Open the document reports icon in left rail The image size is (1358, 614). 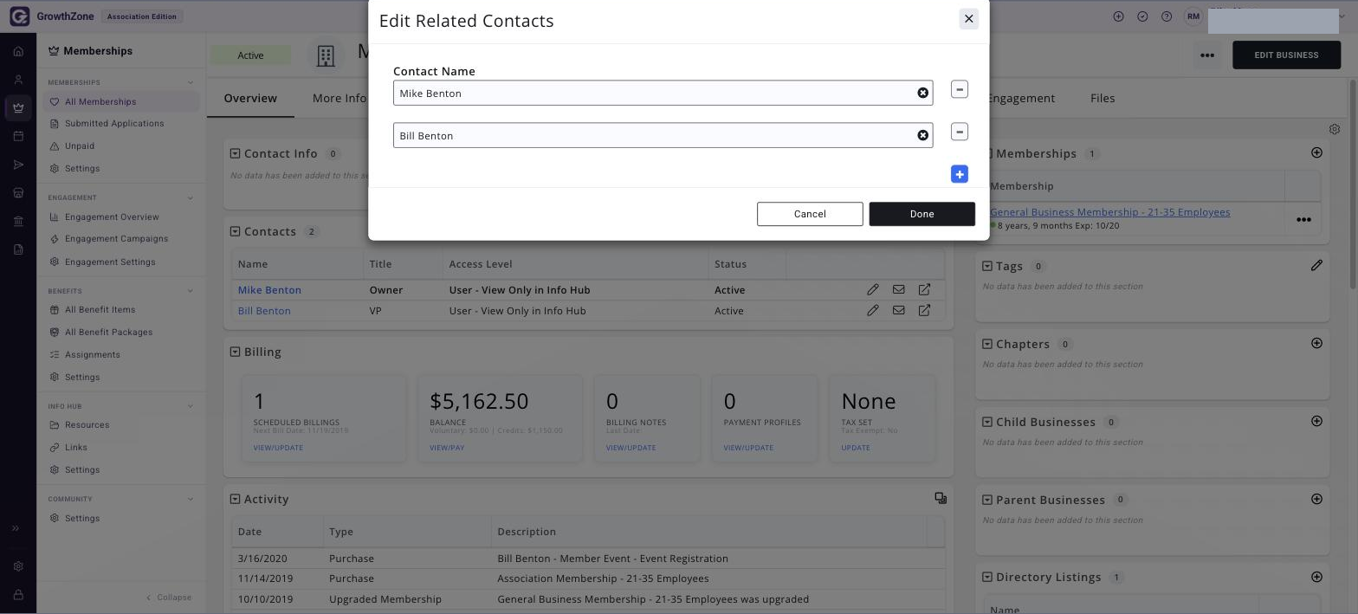point(18,249)
